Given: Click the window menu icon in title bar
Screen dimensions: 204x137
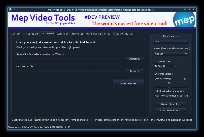Looking at the screenshot, I should [x=10, y=10].
